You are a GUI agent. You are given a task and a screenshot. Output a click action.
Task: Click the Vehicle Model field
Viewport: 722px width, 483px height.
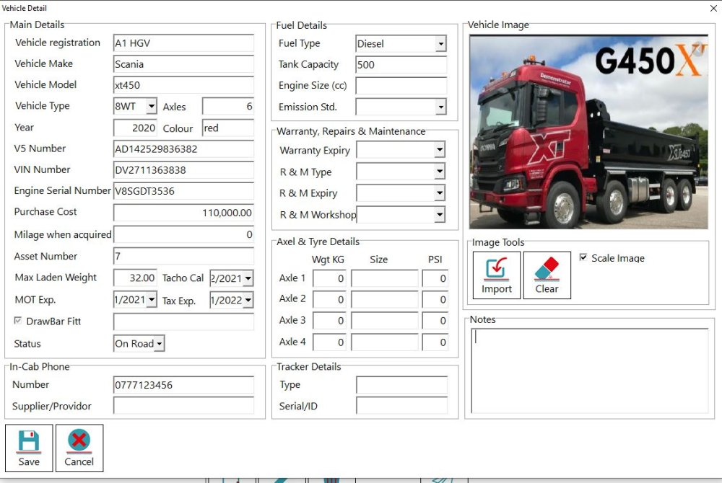coord(183,85)
